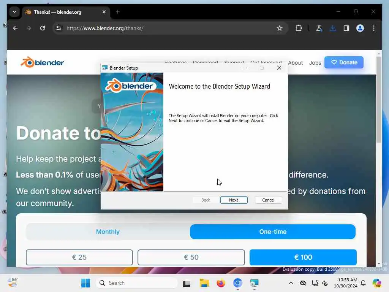Toggle Chrome side panel icon
Image resolution: width=389 pixels, height=292 pixels.
(x=346, y=28)
